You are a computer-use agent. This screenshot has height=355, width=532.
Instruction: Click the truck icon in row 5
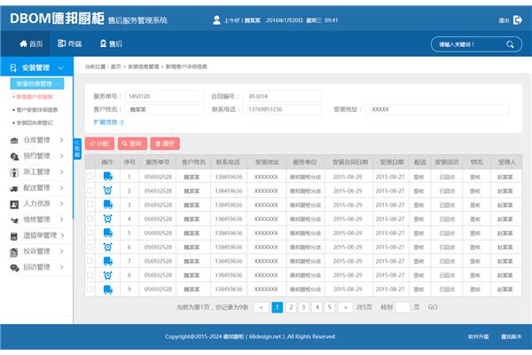point(108,233)
